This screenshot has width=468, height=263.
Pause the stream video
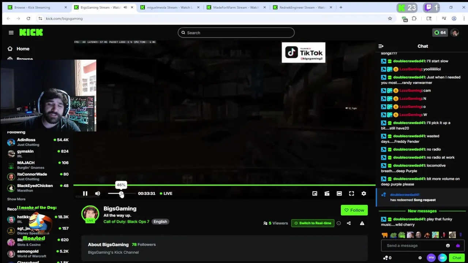click(x=85, y=193)
